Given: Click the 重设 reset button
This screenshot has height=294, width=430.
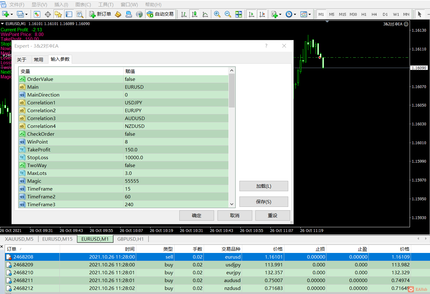Looking at the screenshot, I should (273, 216).
